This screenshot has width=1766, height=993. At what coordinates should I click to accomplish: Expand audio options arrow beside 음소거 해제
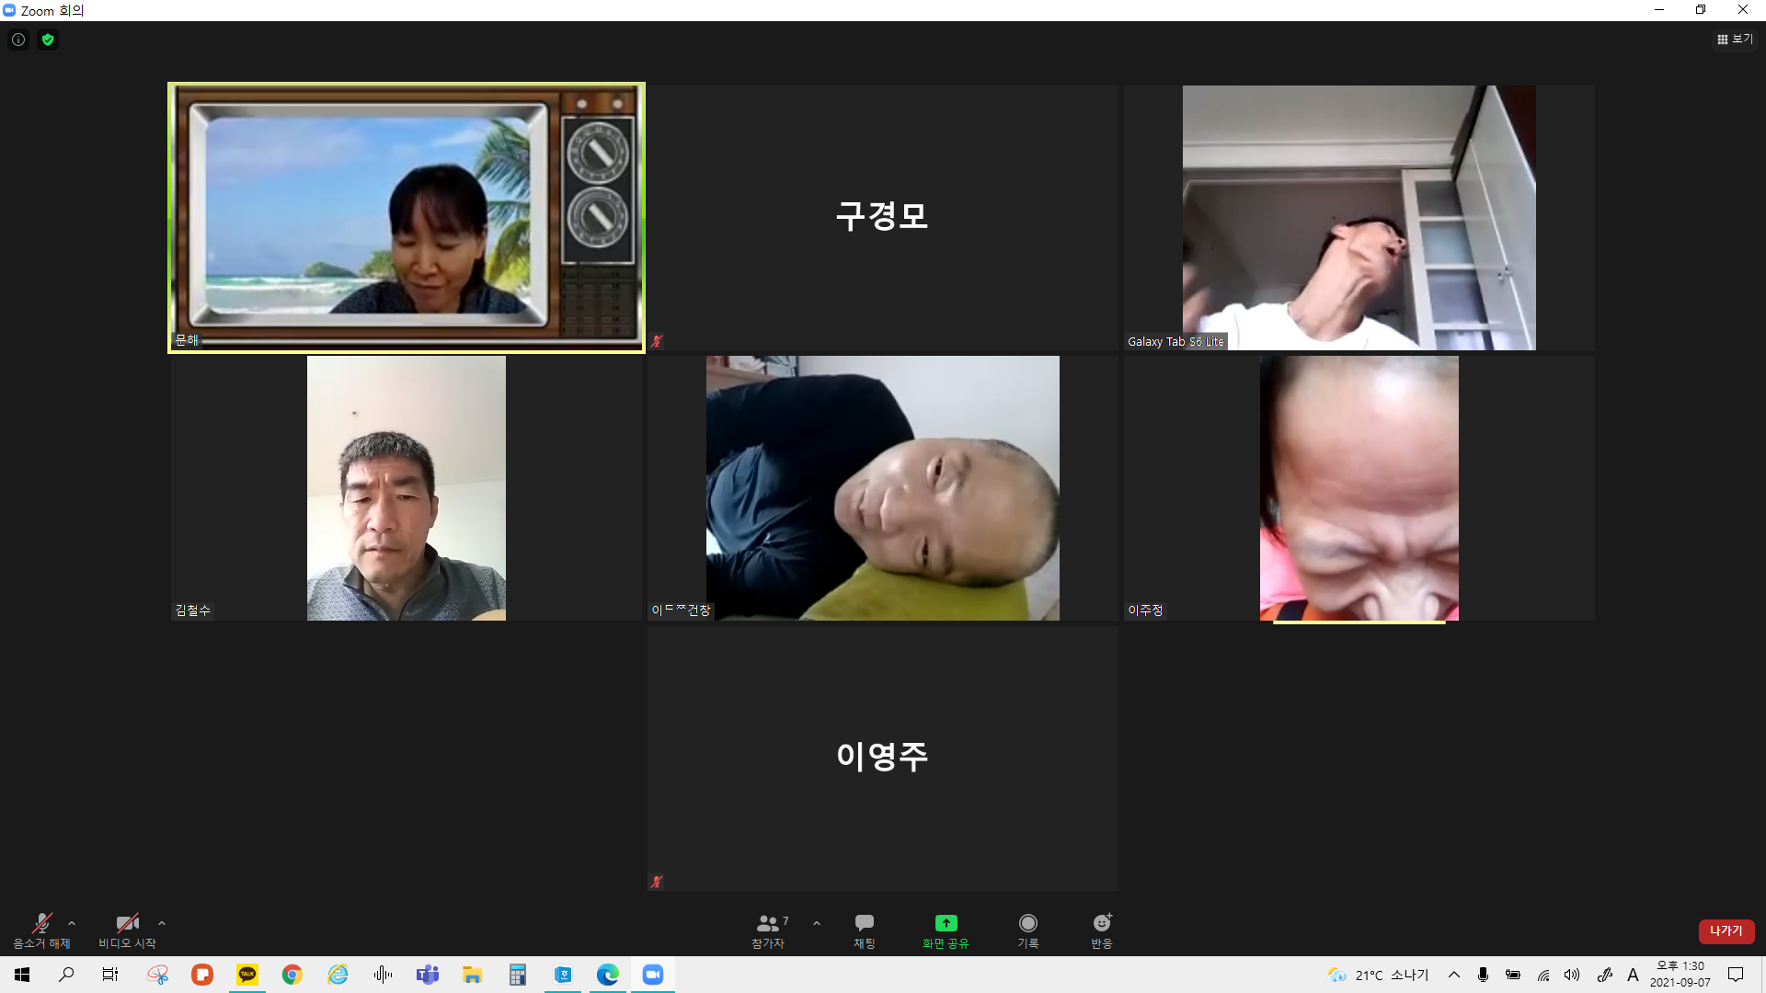pyautogui.click(x=72, y=923)
